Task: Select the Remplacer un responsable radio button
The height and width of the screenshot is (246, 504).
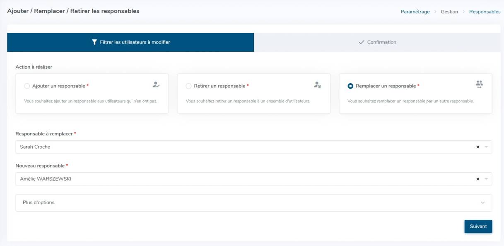Action: 350,86
